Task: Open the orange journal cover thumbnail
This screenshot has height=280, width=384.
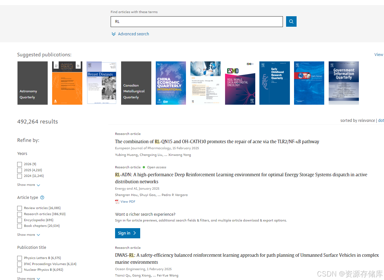Action: click(x=67, y=83)
